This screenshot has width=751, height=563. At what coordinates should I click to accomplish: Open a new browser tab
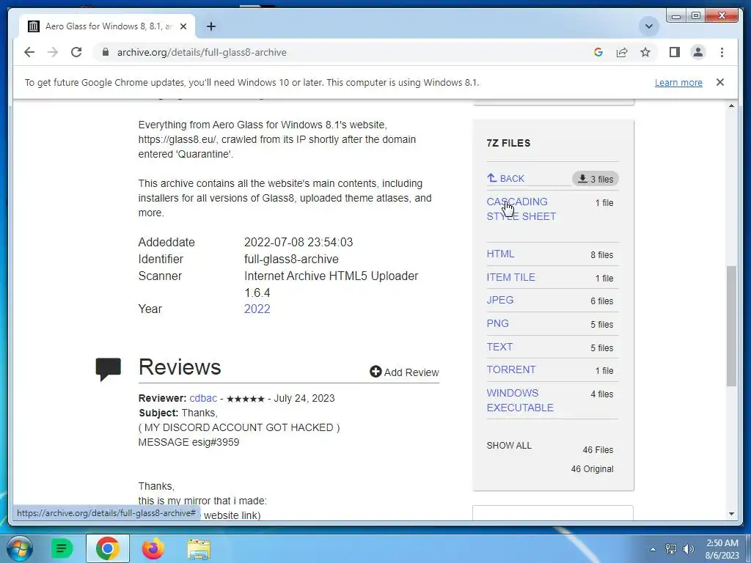210,26
